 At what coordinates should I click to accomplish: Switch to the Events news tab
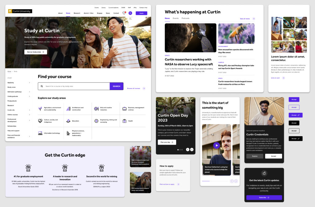[176, 18]
